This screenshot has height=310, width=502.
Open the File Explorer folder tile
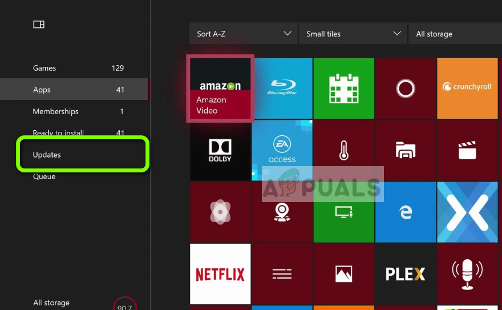point(406,150)
